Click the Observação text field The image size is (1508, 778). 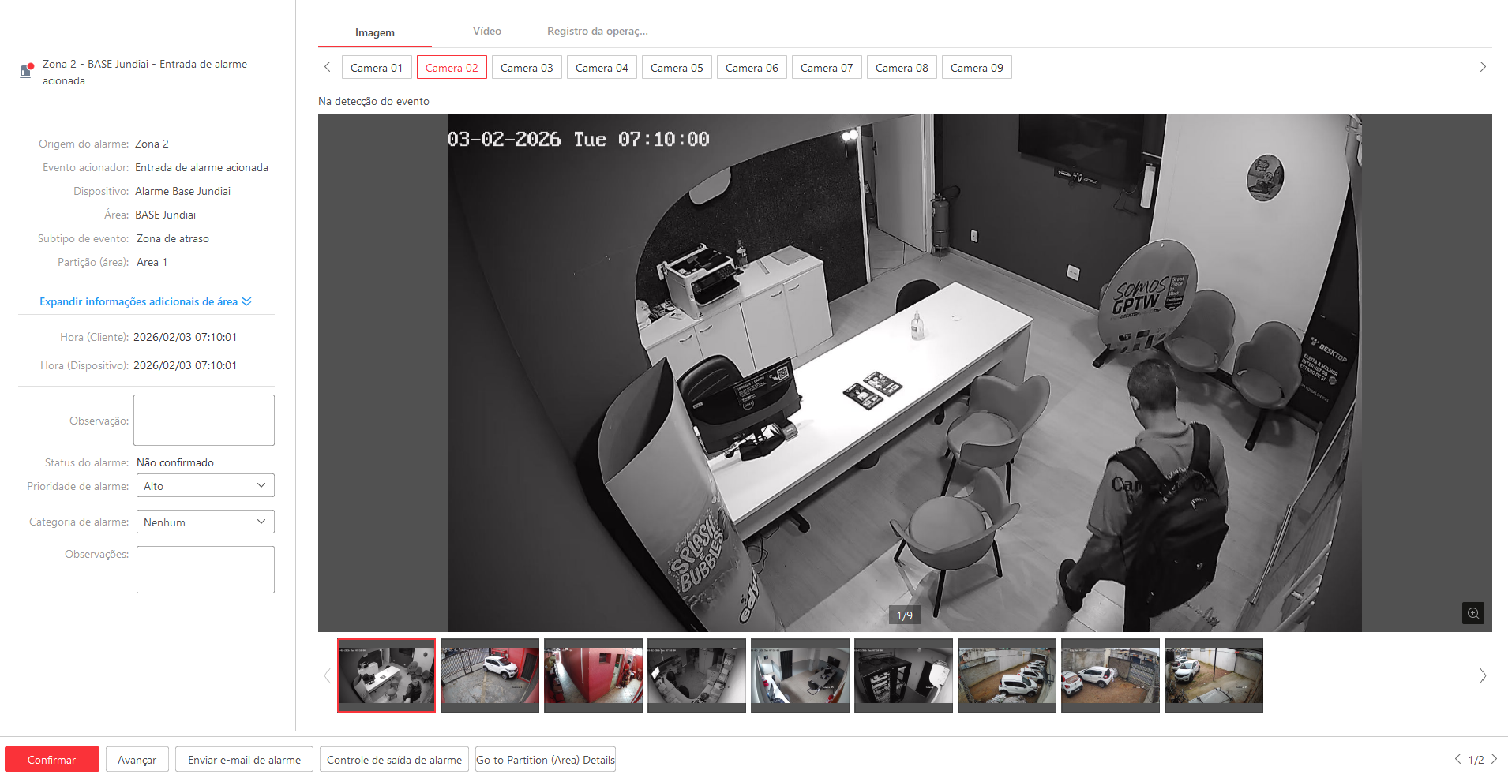[204, 420]
